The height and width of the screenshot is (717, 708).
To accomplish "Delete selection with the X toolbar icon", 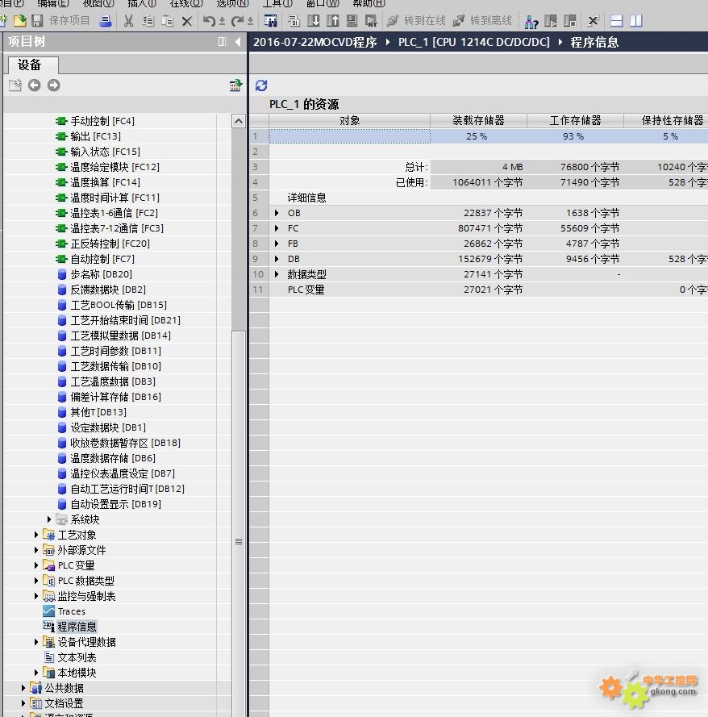I will tap(187, 21).
